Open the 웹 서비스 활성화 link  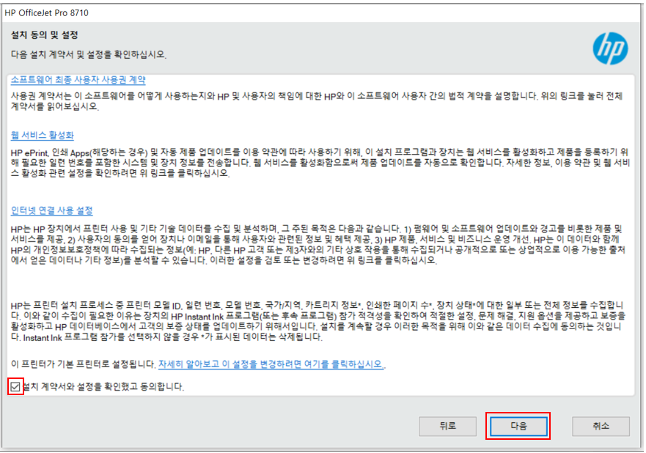(x=43, y=135)
